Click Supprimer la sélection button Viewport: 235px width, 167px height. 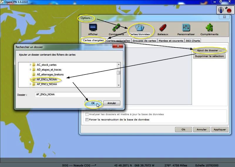[x=209, y=56]
